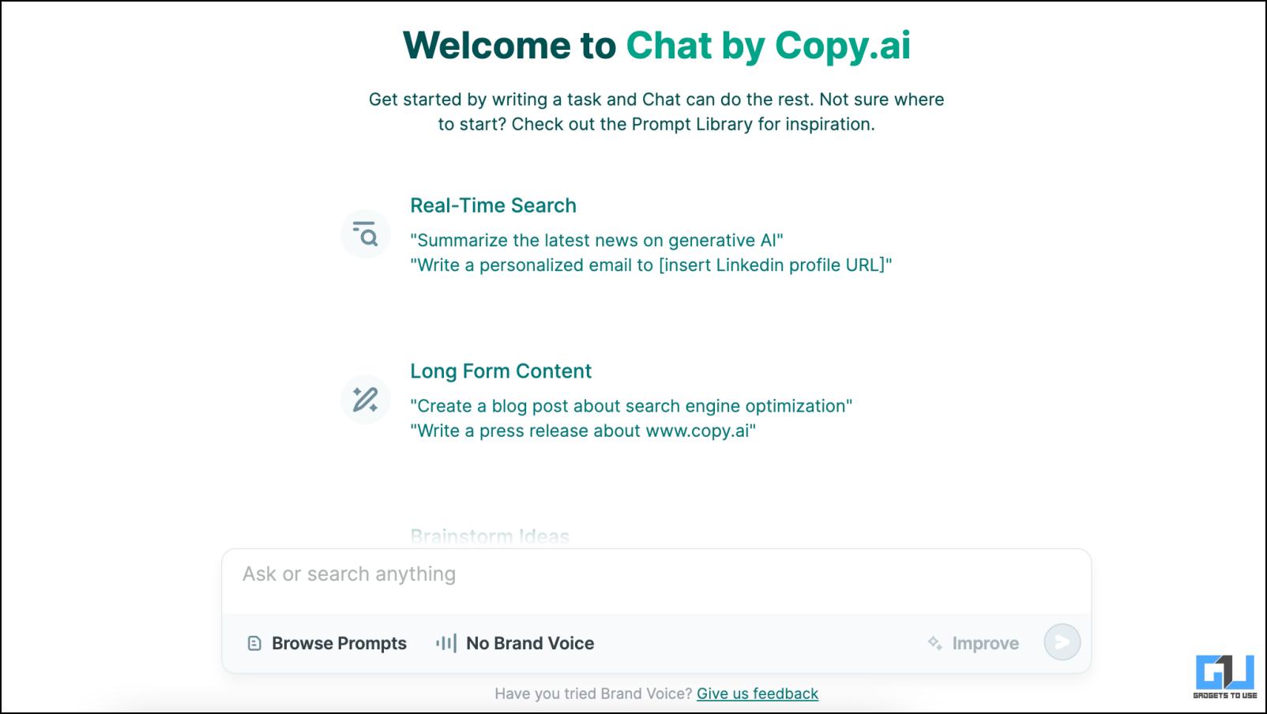This screenshot has height=714, width=1267.
Task: Select the Real-Time Search heading
Action: click(x=493, y=205)
